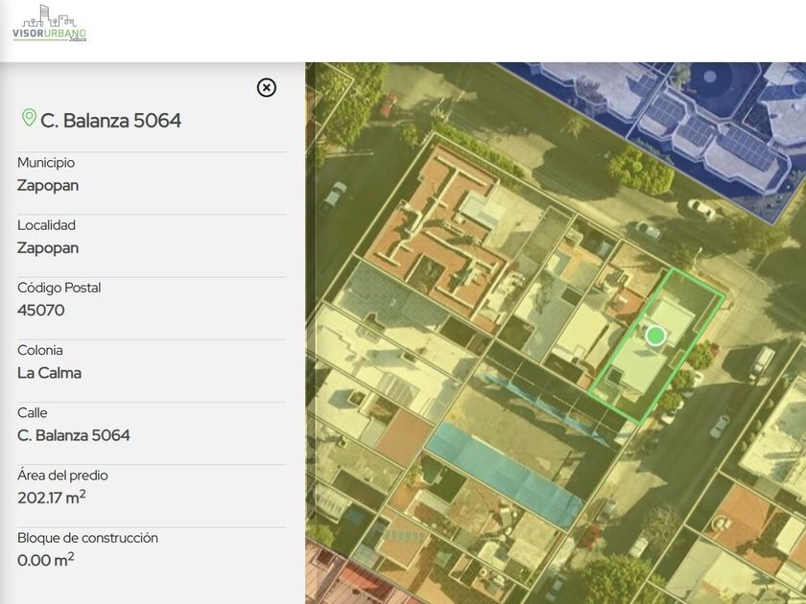Screen dimensions: 806x604
Task: Select the green marker dot on map
Action: (x=655, y=336)
